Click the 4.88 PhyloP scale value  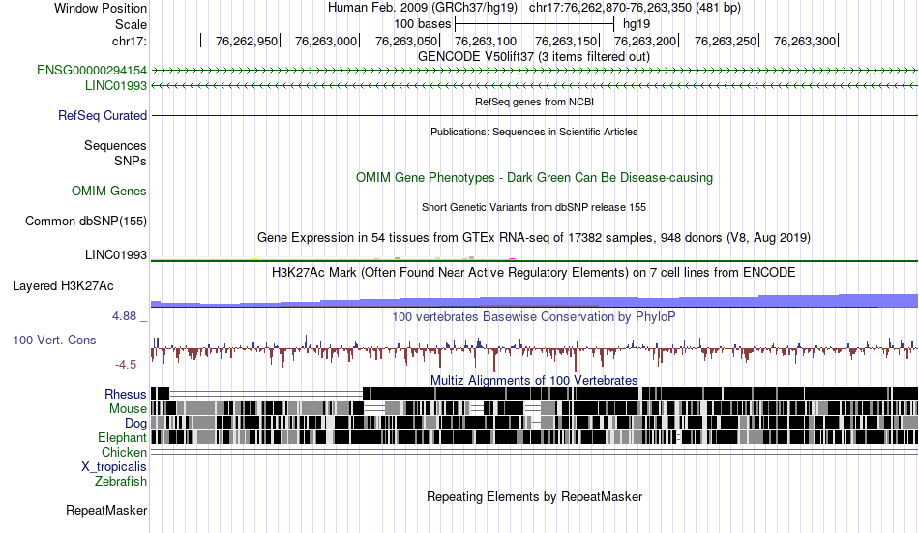[124, 316]
